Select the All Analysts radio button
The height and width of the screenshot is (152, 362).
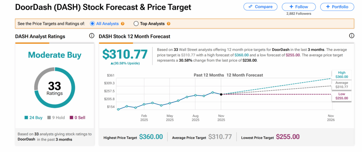point(93,24)
